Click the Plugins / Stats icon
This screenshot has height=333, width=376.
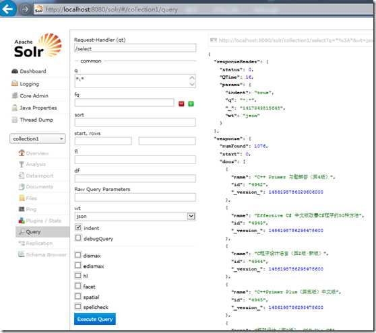tap(22, 221)
